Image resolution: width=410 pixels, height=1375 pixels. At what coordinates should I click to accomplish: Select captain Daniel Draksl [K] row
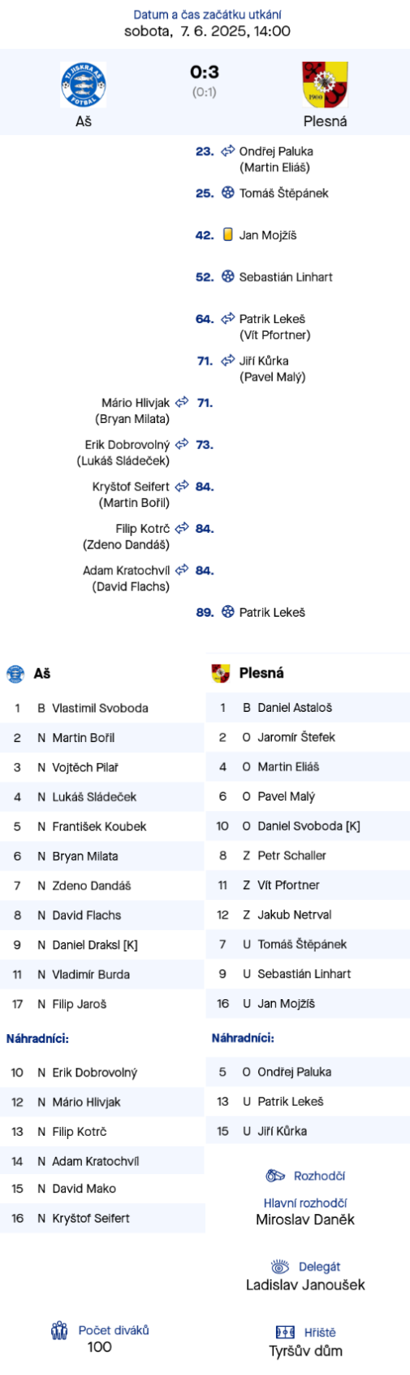click(102, 945)
